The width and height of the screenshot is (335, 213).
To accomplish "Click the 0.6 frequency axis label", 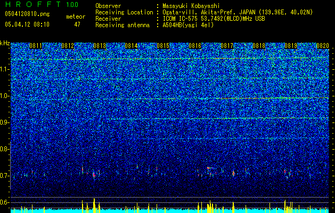I will 4,202.
